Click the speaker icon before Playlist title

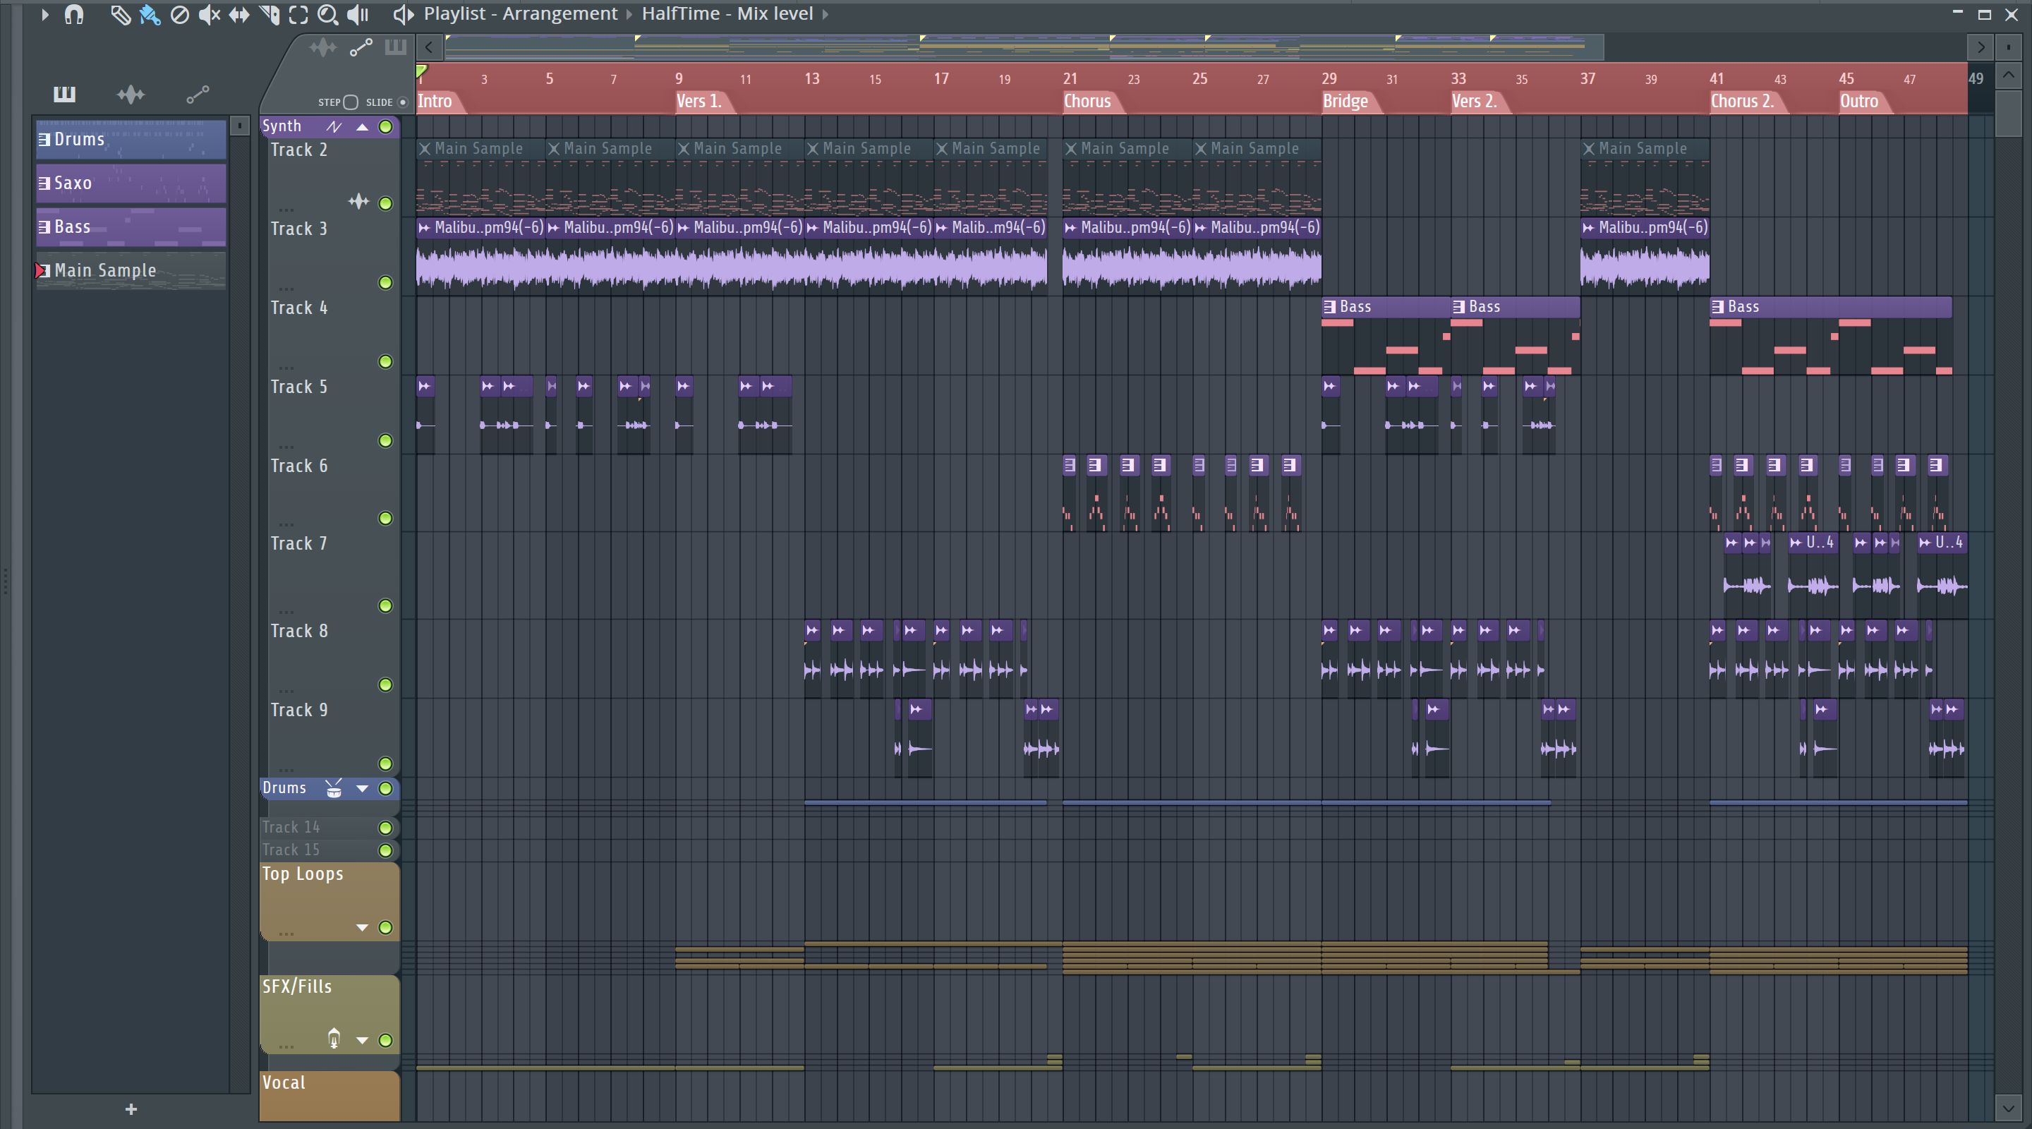403,14
